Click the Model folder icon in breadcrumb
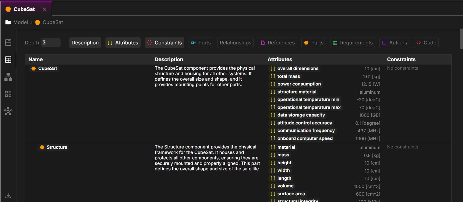Screen dimensions: 463x202 8,22
